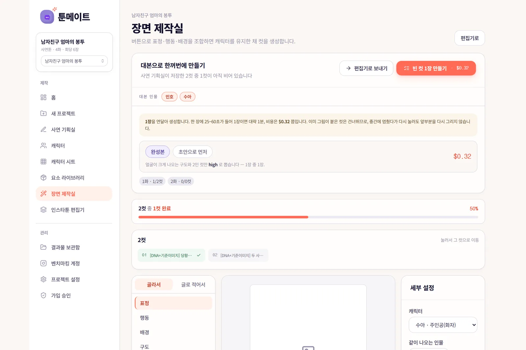Screen dimensions: 526x350
Task: Click the 장면 제작실 magic wand icon
Action: tap(43, 194)
